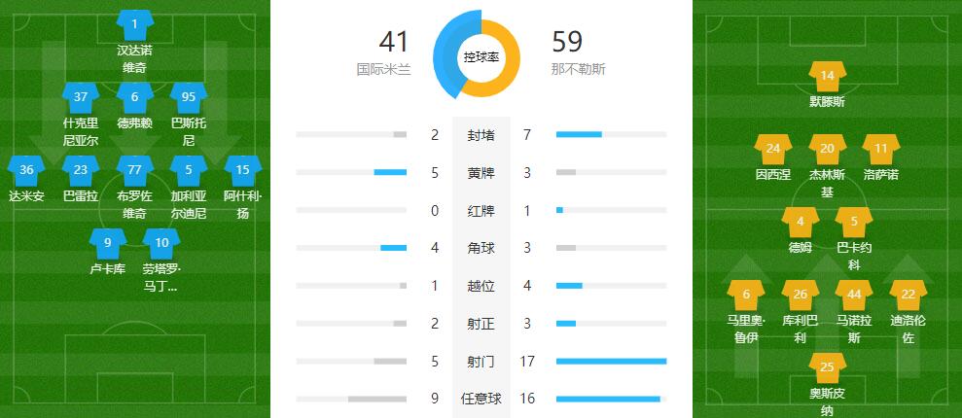This screenshot has width=962, height=418.
Task: Select blue jersey number 37
Action: (81, 97)
